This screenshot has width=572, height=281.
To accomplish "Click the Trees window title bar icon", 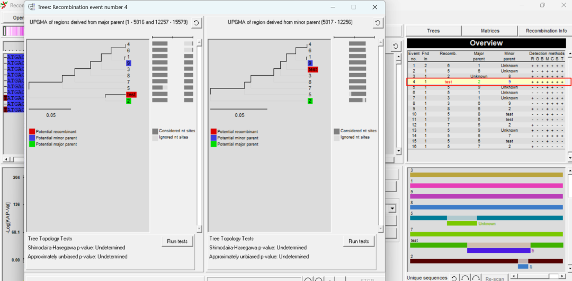I will click(32, 7).
